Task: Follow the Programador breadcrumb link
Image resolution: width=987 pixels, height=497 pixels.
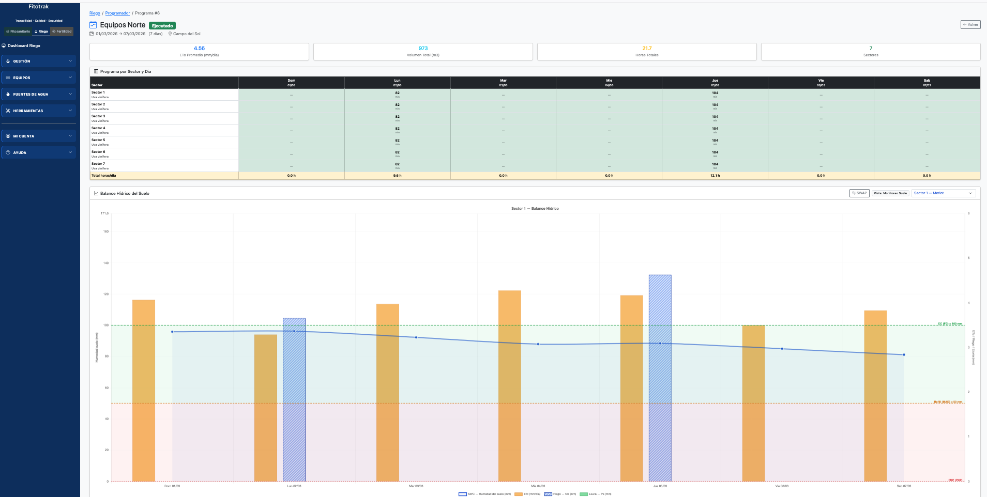Action: 117,13
